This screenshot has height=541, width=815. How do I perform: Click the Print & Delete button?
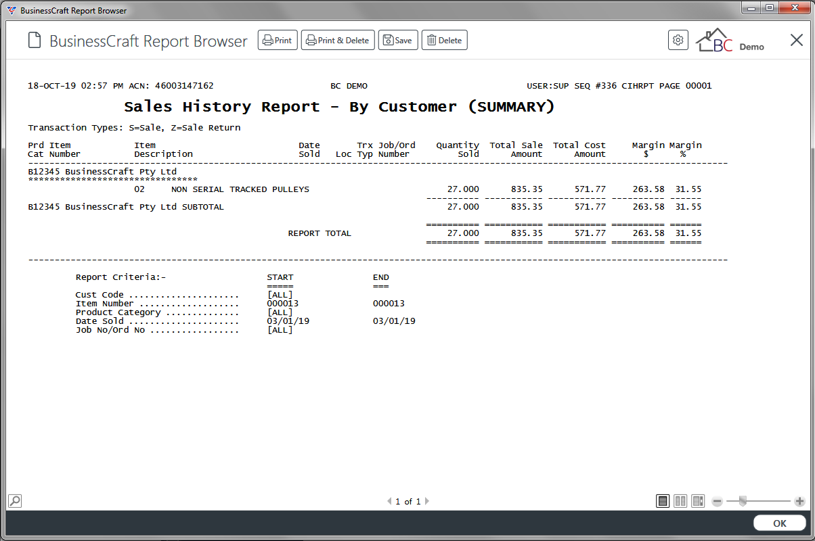(338, 41)
